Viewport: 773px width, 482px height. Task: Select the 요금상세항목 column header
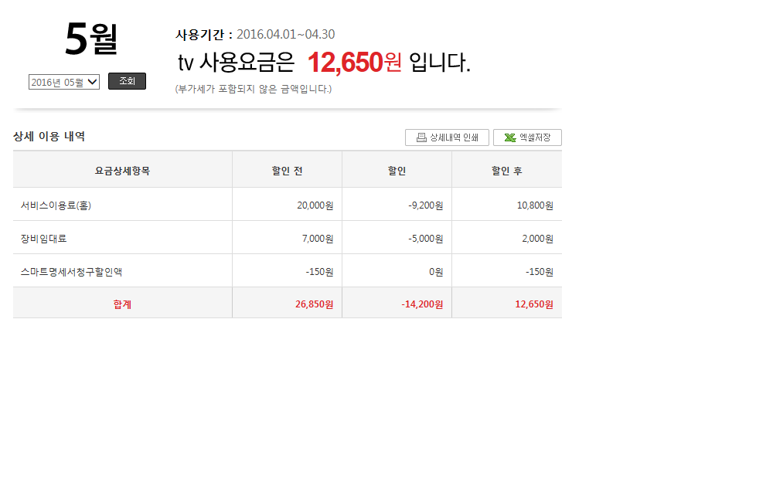pyautogui.click(x=122, y=171)
